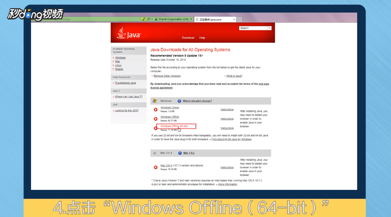
Task: Click inside the Search input field
Action: (x=253, y=28)
